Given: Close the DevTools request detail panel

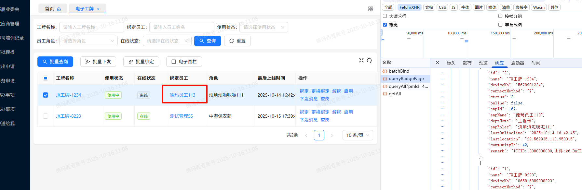Looking at the screenshot, I should tap(438, 63).
